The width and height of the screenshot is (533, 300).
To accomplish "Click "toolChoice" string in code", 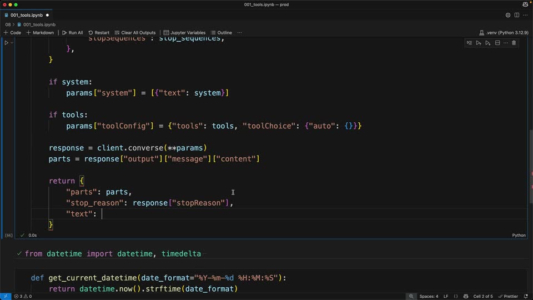I will [269, 126].
